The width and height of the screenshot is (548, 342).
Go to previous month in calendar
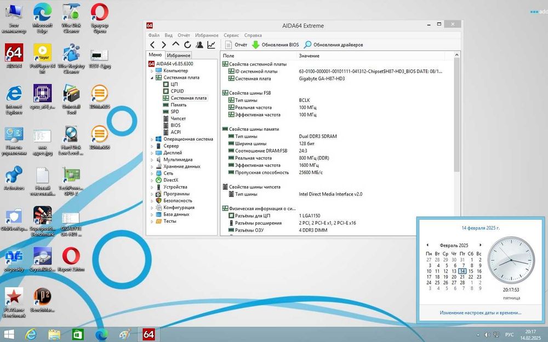point(427,245)
